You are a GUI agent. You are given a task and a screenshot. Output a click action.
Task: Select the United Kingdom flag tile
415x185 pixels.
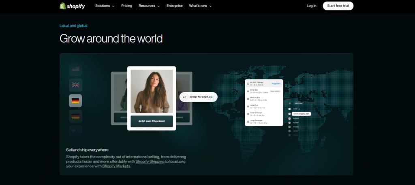pos(75,85)
